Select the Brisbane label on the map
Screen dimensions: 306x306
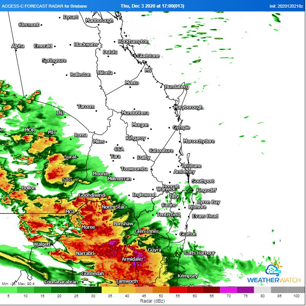pyautogui.click(x=192, y=166)
